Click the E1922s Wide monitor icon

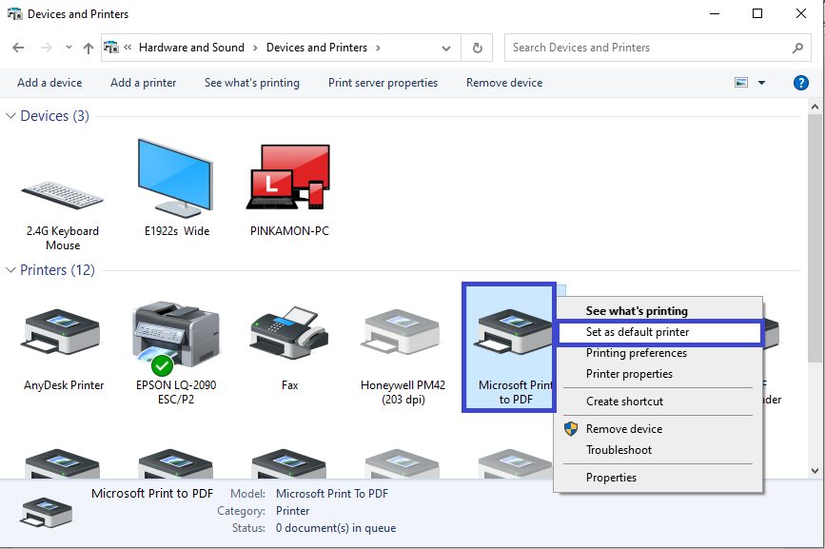(176, 181)
